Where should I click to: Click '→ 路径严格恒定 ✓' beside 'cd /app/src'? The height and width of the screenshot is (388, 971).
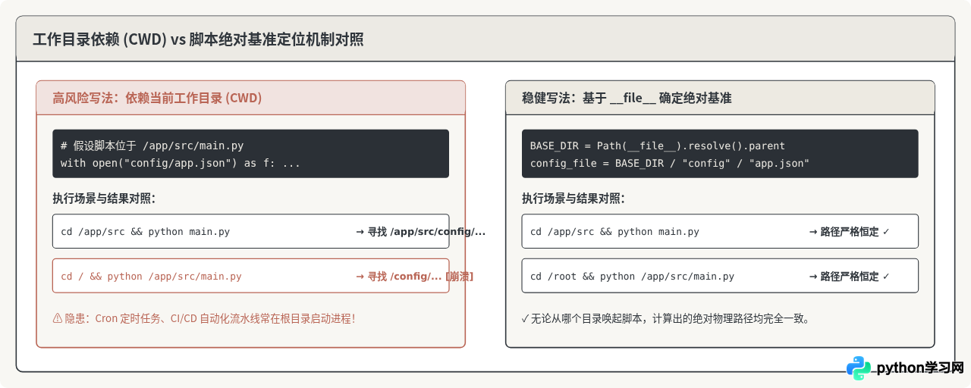coord(849,231)
